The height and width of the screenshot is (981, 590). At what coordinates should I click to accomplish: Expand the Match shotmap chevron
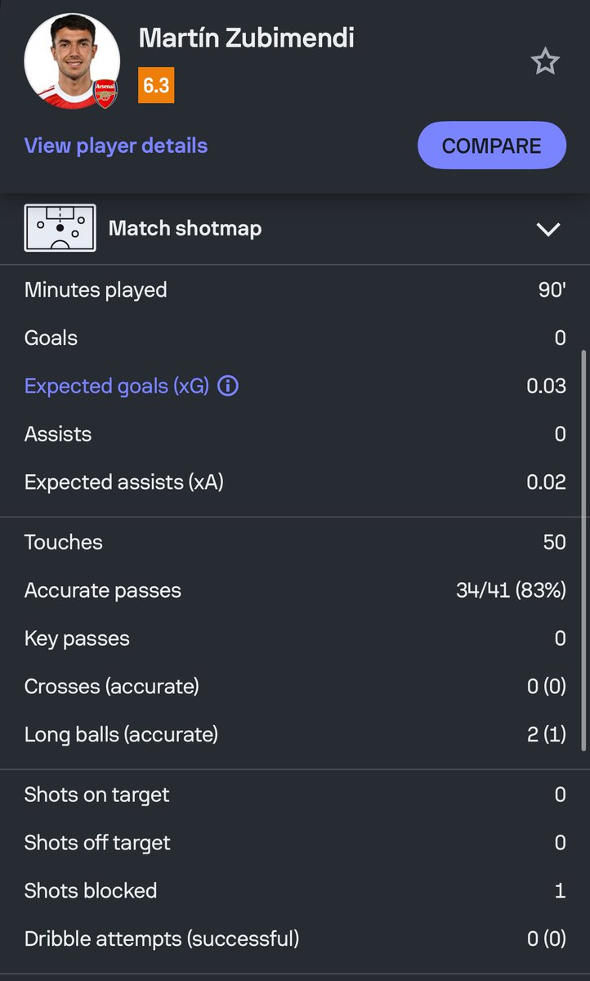(548, 229)
